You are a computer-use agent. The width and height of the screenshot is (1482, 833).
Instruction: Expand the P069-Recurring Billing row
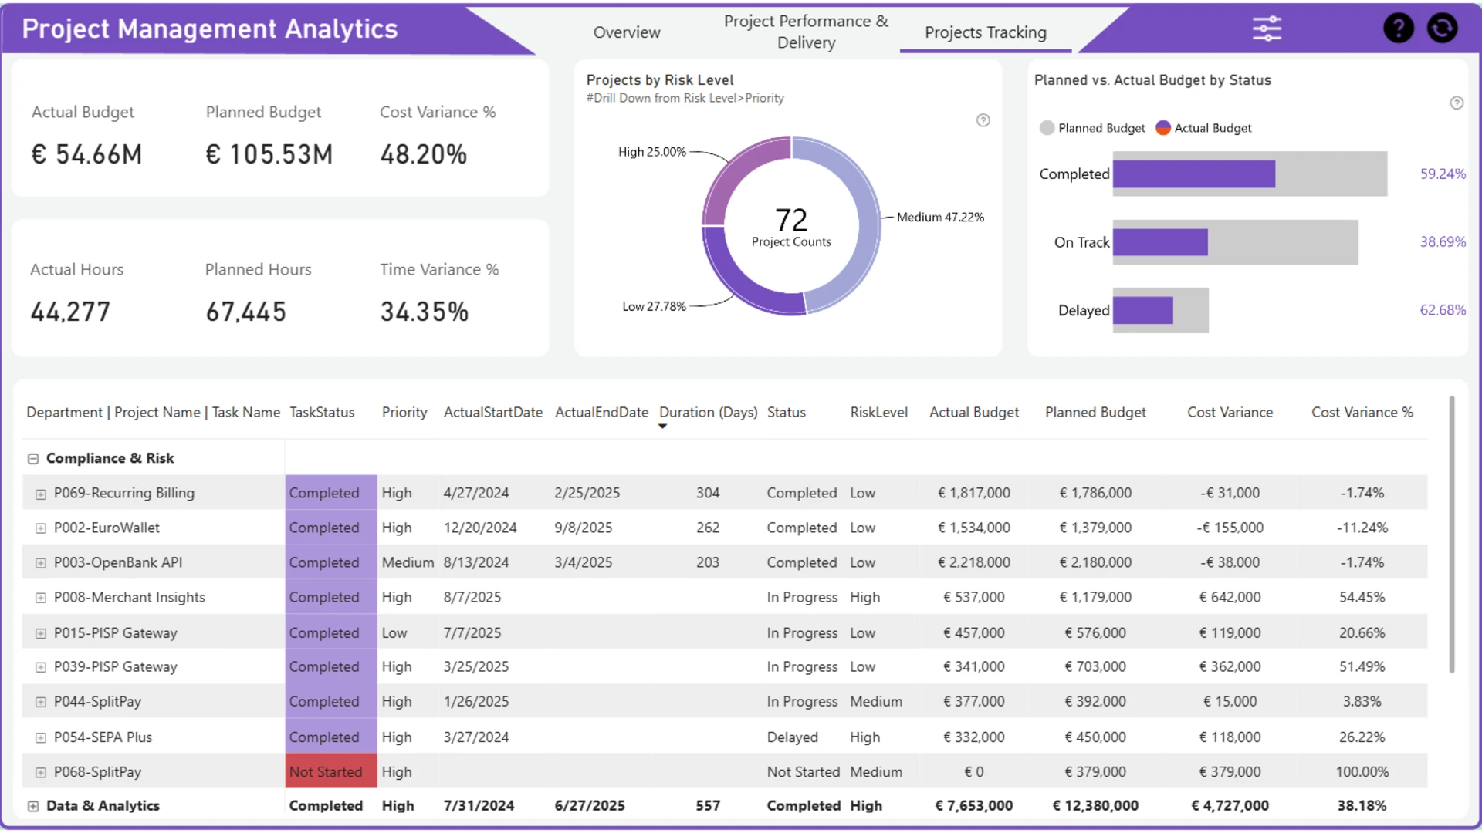click(x=41, y=494)
